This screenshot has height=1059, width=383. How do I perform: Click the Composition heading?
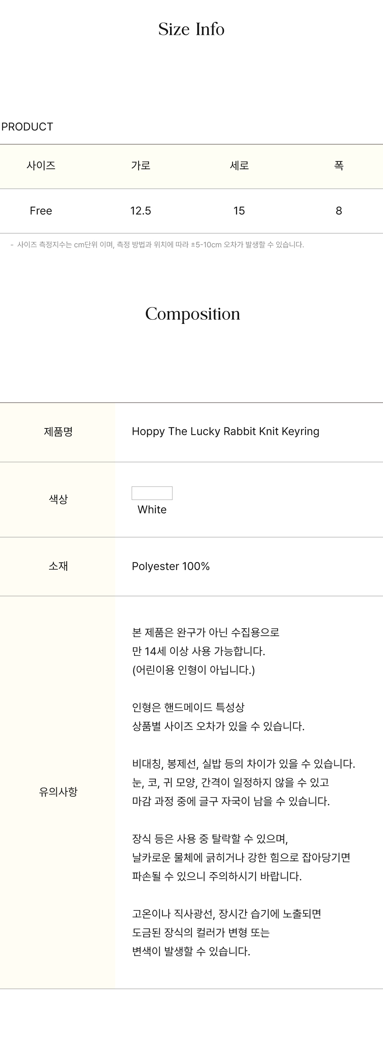193,314
